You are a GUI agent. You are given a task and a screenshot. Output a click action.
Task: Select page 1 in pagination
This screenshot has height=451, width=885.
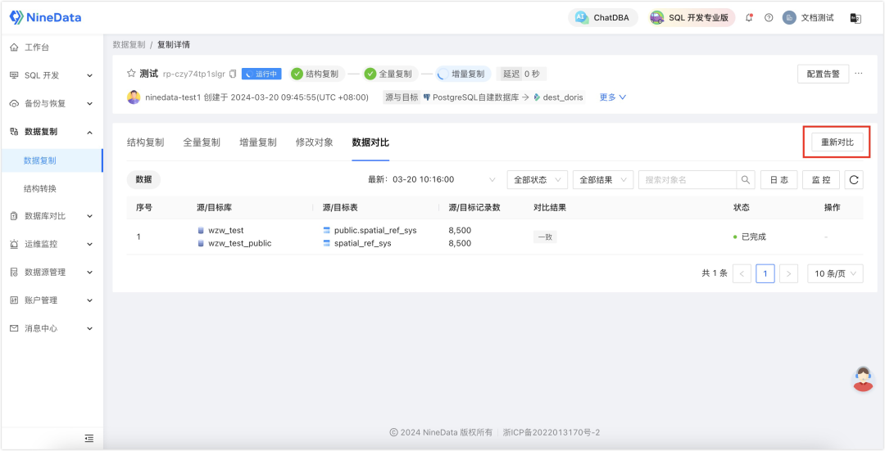tap(765, 274)
